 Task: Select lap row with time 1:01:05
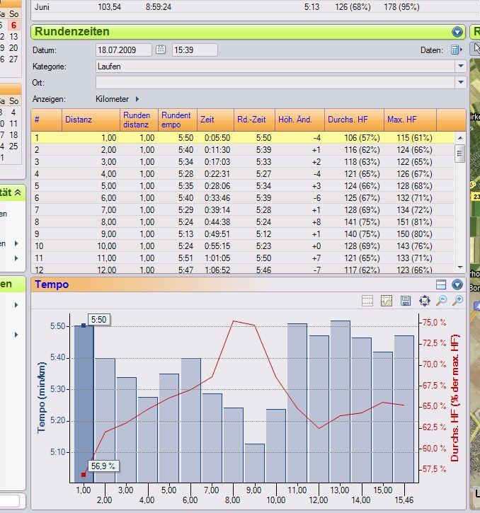tap(243, 258)
